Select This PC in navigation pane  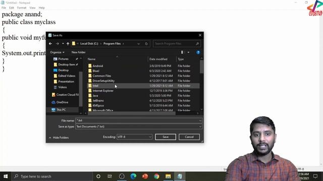tap(61, 110)
